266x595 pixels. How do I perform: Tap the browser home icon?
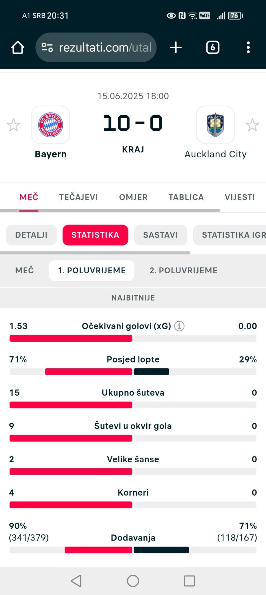(18, 47)
